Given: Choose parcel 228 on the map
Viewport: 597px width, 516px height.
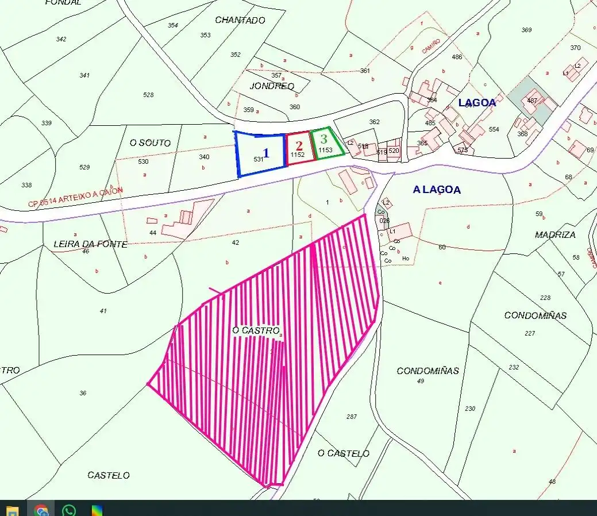Looking at the screenshot, I should (545, 298).
